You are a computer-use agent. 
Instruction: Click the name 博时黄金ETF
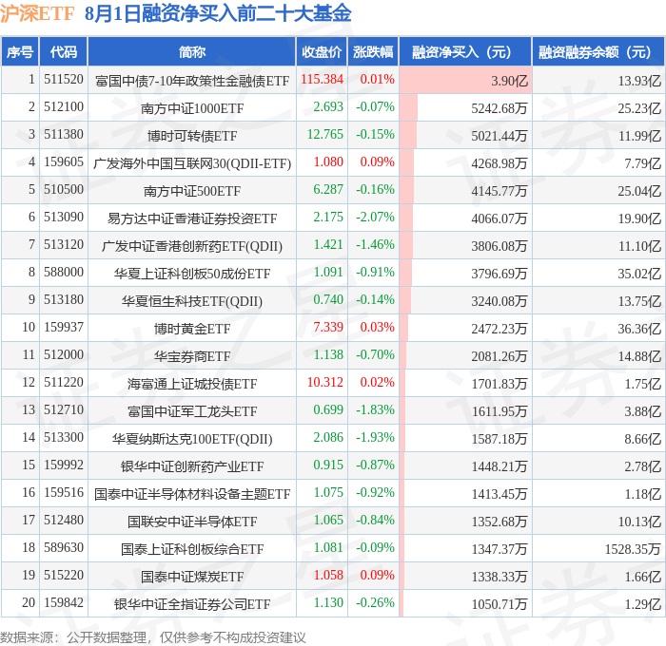(x=192, y=329)
